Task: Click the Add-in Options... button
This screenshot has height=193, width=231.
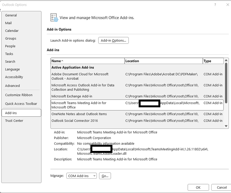Action: coord(113,41)
